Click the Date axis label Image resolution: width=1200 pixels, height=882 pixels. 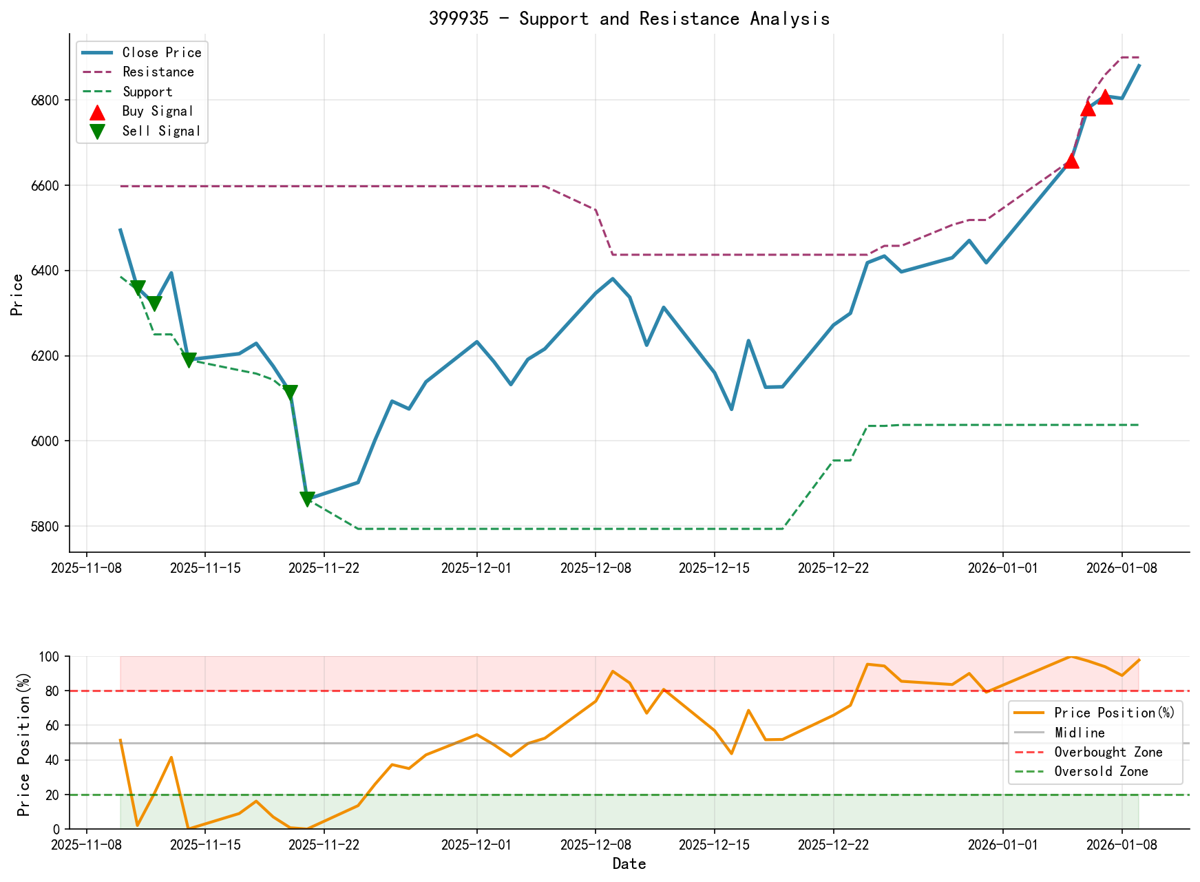click(629, 863)
